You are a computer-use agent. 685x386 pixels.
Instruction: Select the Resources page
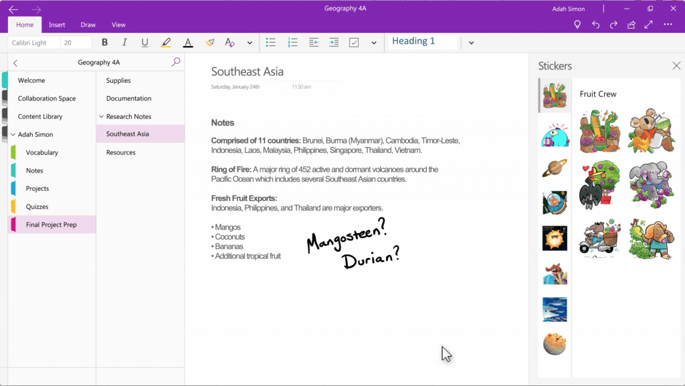tap(120, 153)
